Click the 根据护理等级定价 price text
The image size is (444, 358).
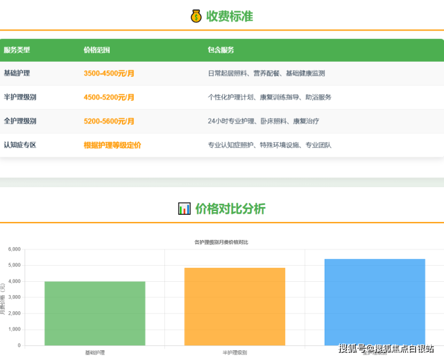click(113, 145)
